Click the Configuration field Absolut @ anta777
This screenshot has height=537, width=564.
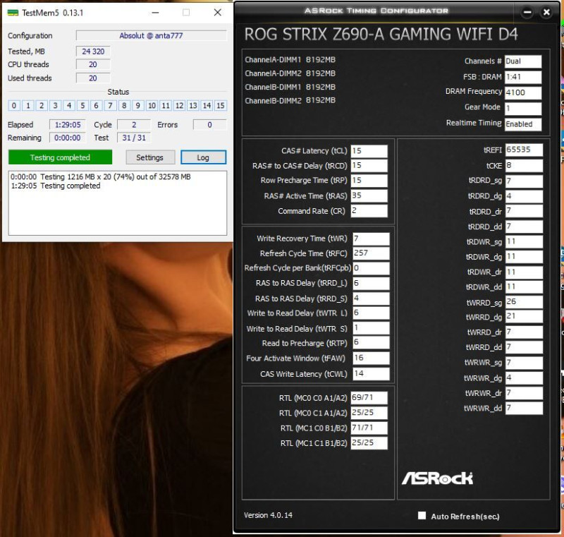152,35
